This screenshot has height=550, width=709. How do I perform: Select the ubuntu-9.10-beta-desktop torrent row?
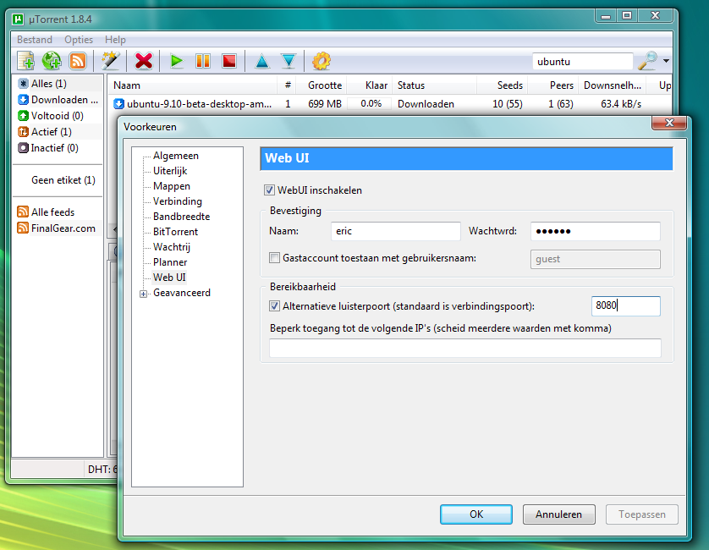[x=390, y=104]
